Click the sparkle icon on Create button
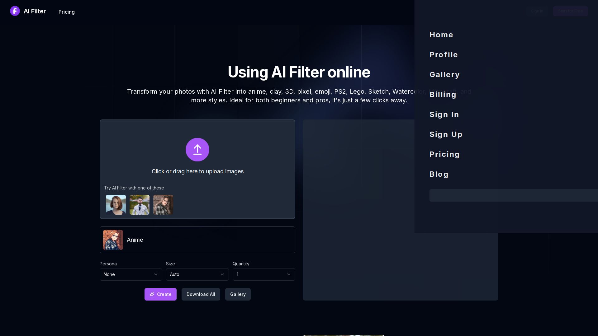Image resolution: width=598 pixels, height=336 pixels. point(152,294)
